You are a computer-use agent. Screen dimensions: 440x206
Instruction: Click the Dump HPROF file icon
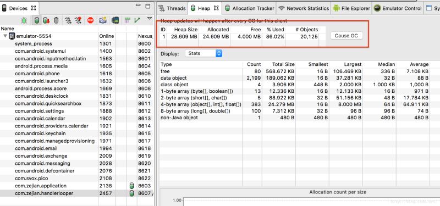click(46, 20)
